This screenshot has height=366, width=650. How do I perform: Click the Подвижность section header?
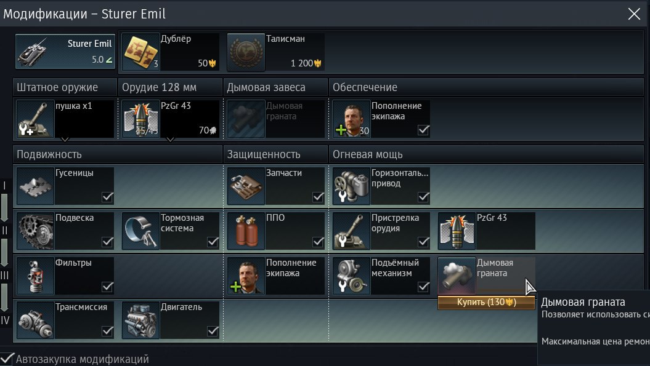click(x=118, y=154)
